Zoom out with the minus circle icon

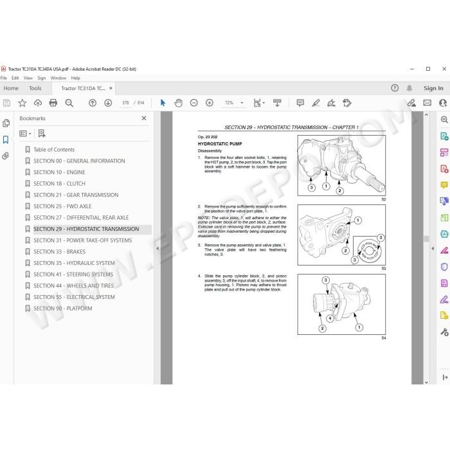coord(194,103)
